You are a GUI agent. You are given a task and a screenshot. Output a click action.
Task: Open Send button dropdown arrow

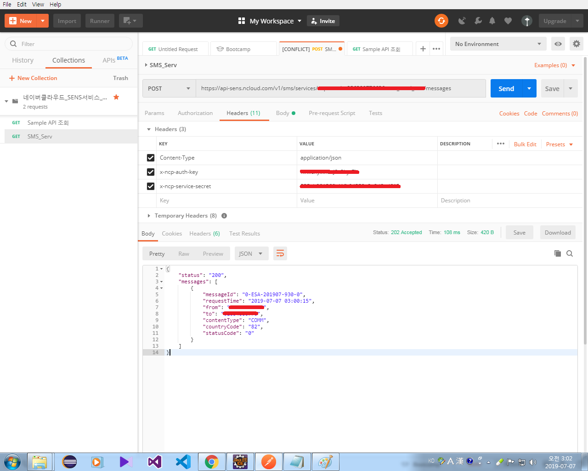[x=529, y=88]
